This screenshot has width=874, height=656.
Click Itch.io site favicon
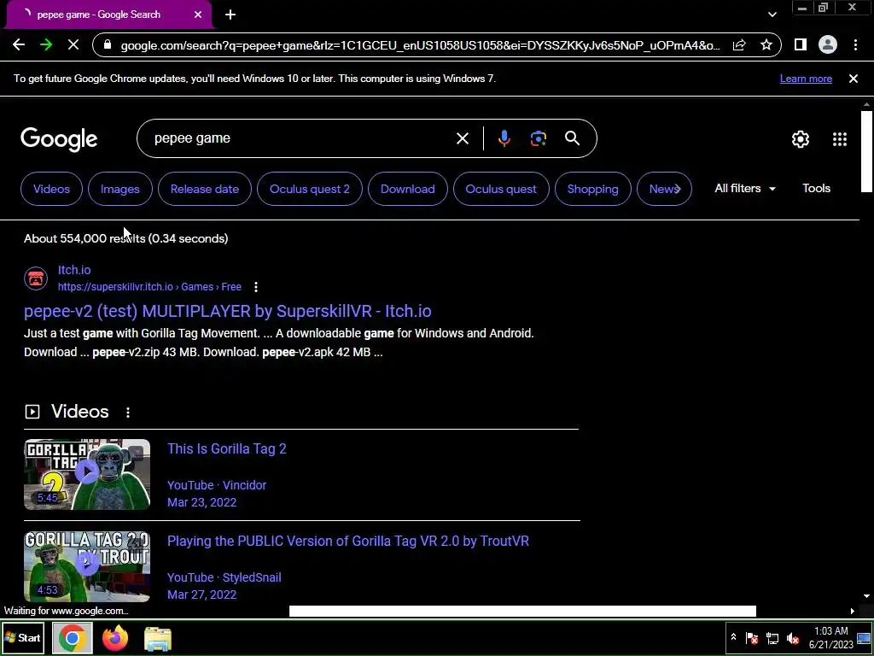coord(36,278)
